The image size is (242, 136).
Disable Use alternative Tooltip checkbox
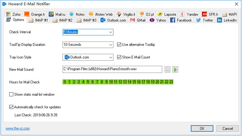(119, 45)
